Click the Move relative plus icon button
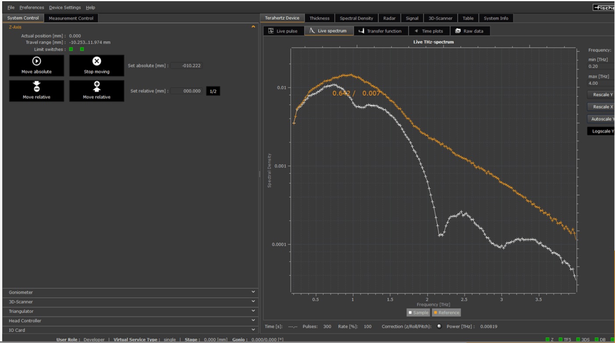The height and width of the screenshot is (343, 615). click(x=96, y=91)
